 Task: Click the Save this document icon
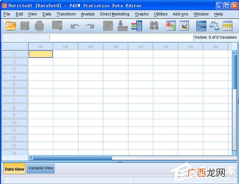pos(25,26)
